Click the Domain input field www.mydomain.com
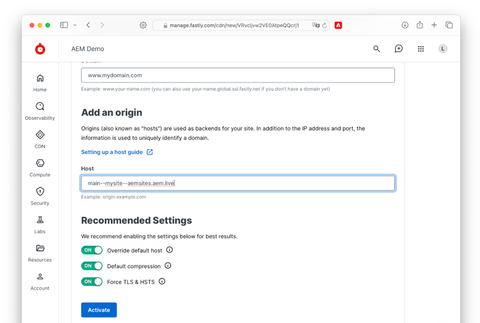The width and height of the screenshot is (480, 323). (x=238, y=75)
